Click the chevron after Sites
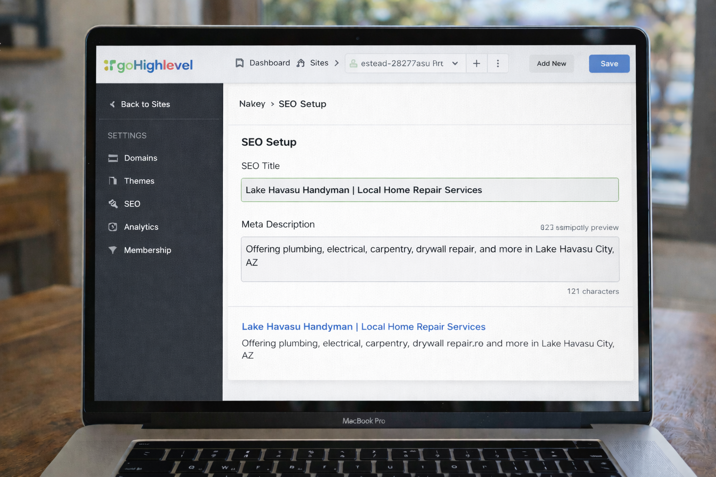 337,63
